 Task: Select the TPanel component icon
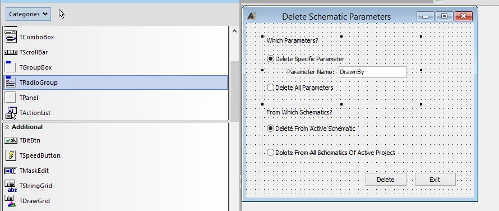click(x=11, y=98)
